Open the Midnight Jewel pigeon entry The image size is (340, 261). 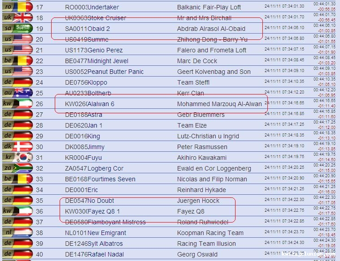point(108,61)
